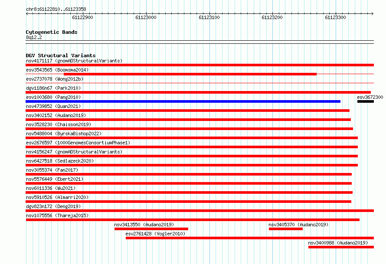386x264 pixels.
Task: Click the esv3672300 label
Action: point(370,97)
